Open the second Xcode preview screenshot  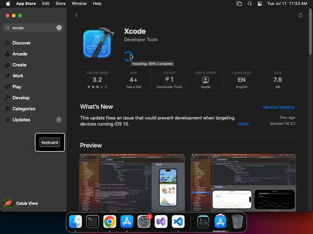pos(243,183)
